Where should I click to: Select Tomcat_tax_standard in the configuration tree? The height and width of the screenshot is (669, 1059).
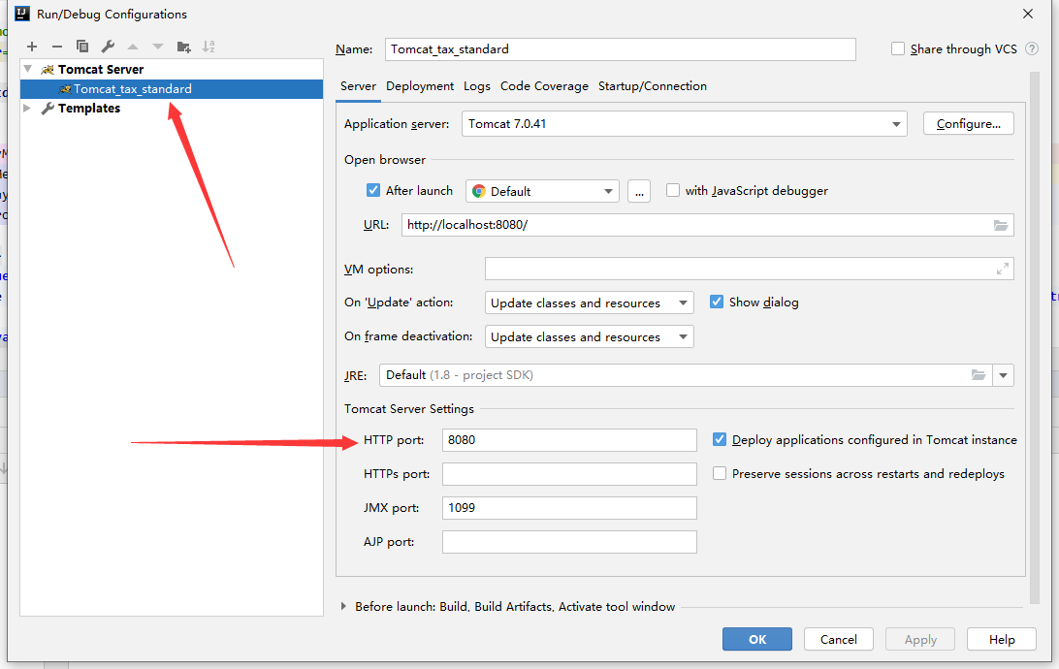click(172, 89)
